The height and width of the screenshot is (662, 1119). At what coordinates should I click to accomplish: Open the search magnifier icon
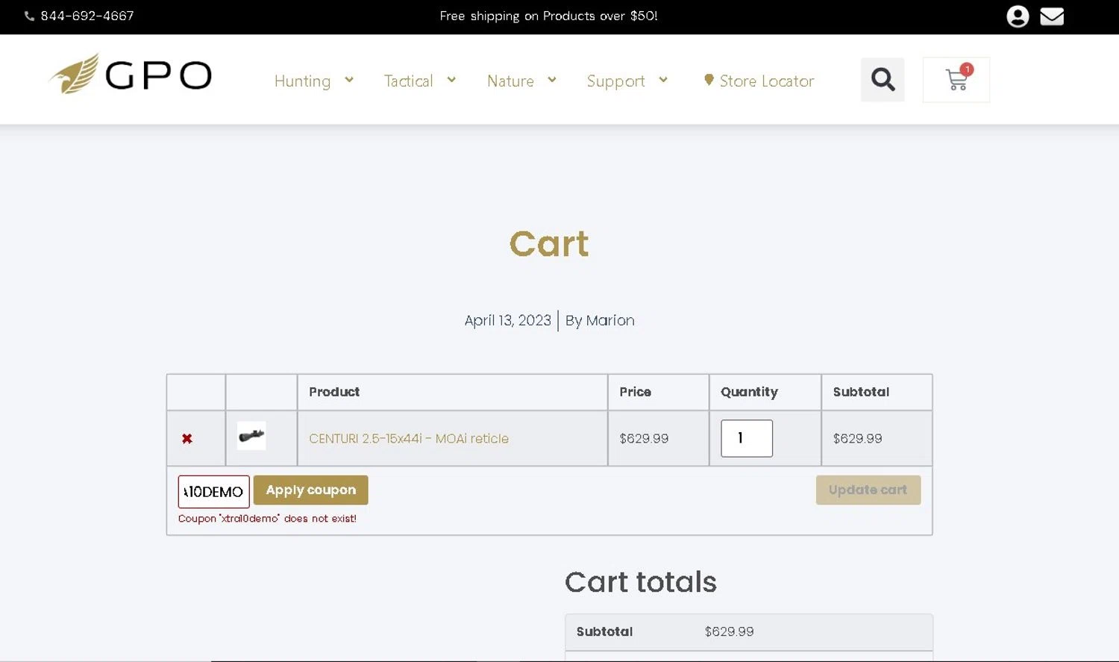(x=883, y=79)
